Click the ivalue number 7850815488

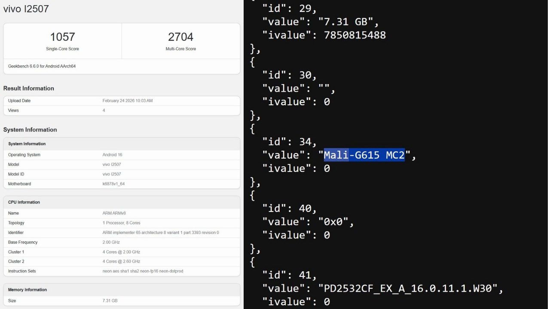(354, 35)
